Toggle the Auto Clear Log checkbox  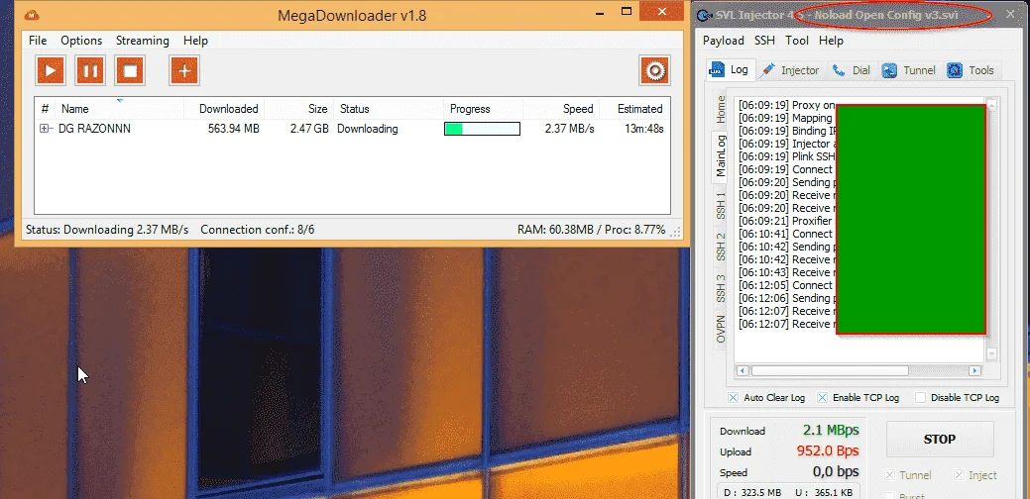pyautogui.click(x=733, y=398)
